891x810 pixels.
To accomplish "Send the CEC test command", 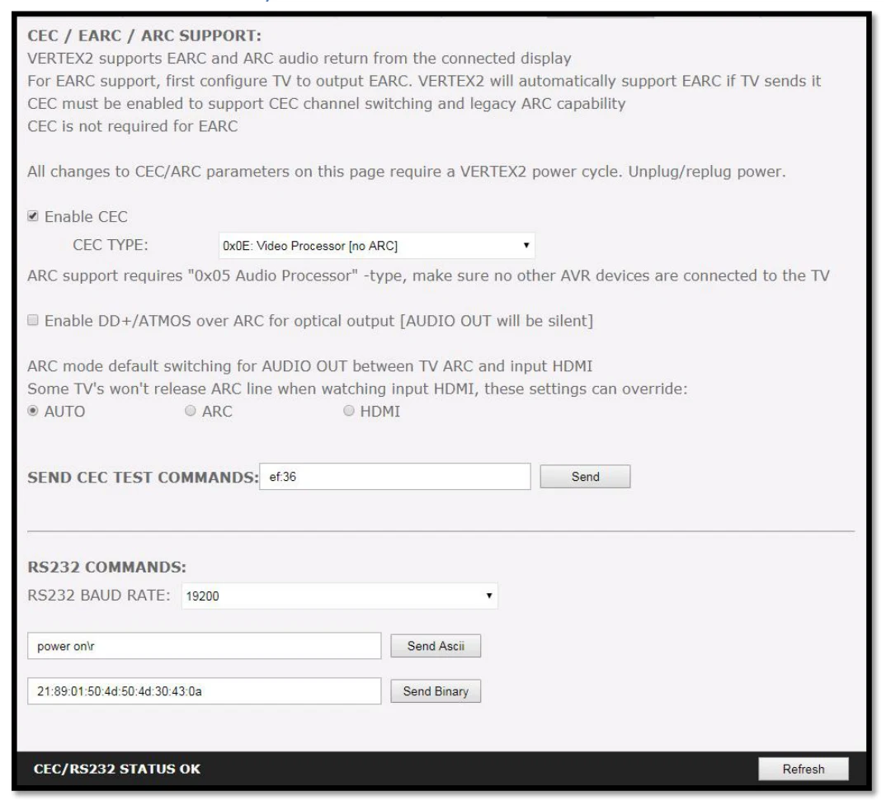I will (x=585, y=477).
